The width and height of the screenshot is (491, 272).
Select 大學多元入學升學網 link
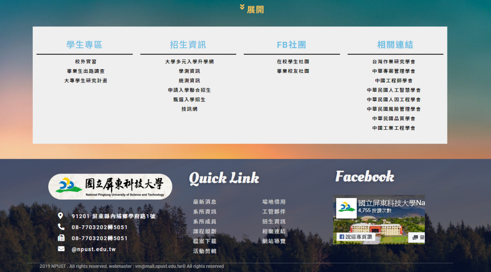click(189, 62)
